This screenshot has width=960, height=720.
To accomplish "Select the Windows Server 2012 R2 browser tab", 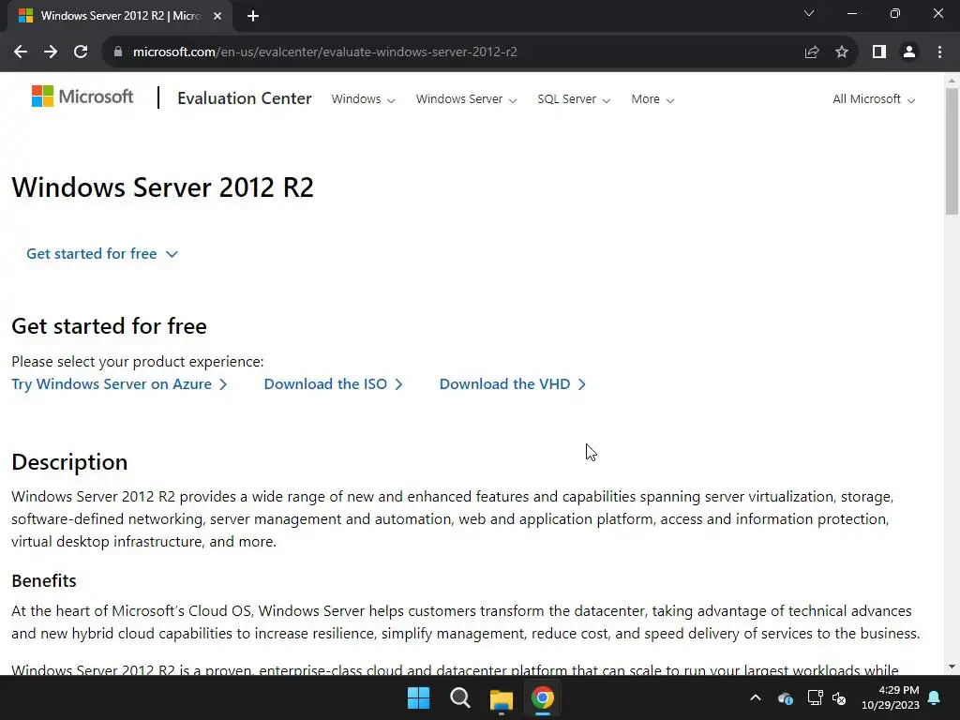I will click(x=119, y=16).
